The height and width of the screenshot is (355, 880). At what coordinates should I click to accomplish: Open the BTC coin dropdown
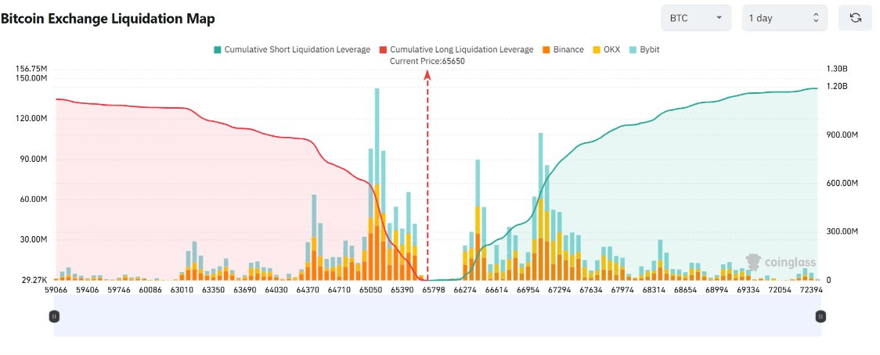pos(696,17)
